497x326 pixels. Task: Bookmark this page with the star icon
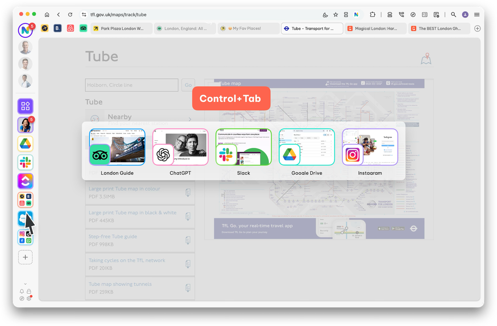coord(335,15)
